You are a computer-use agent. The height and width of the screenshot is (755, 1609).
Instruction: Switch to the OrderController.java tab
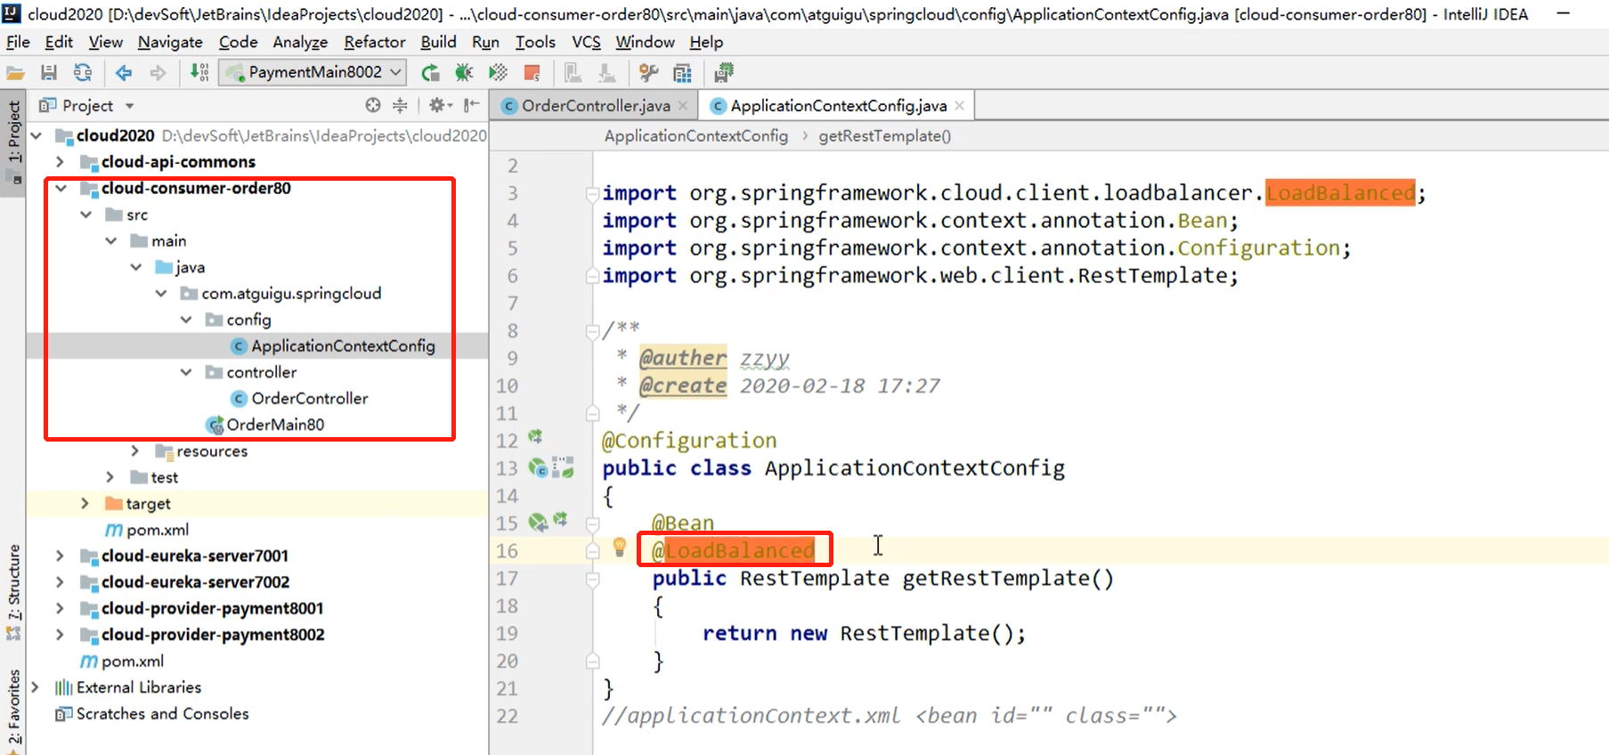coord(595,106)
